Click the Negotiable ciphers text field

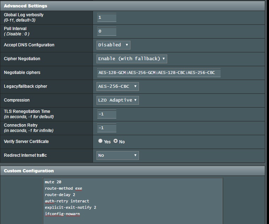[158, 73]
